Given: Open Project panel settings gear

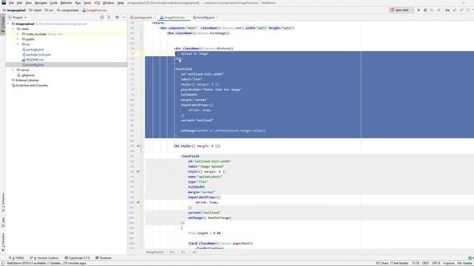Looking at the screenshot, I should pos(117,18).
